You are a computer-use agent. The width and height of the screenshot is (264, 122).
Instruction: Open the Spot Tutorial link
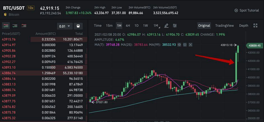tap(247, 10)
